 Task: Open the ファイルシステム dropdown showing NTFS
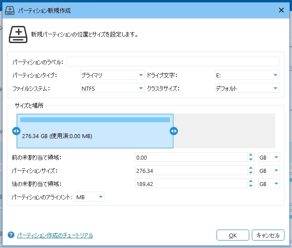(x=112, y=88)
